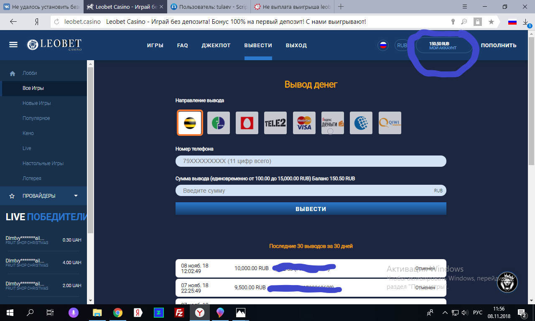Open the padlock icon in the address bar

click(477, 22)
